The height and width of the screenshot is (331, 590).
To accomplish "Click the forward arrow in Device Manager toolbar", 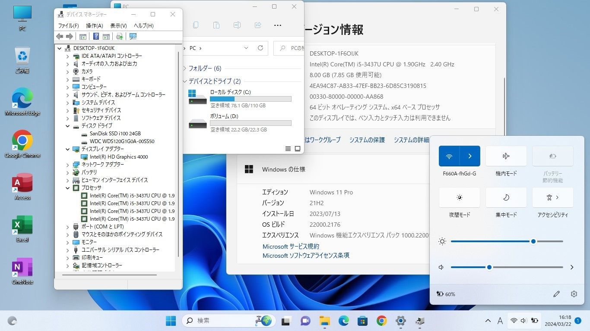I will point(69,37).
